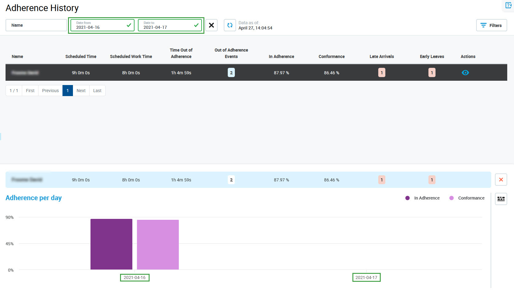Open the help icon in top corner
Image resolution: width=514 pixels, height=295 pixels.
point(508,5)
